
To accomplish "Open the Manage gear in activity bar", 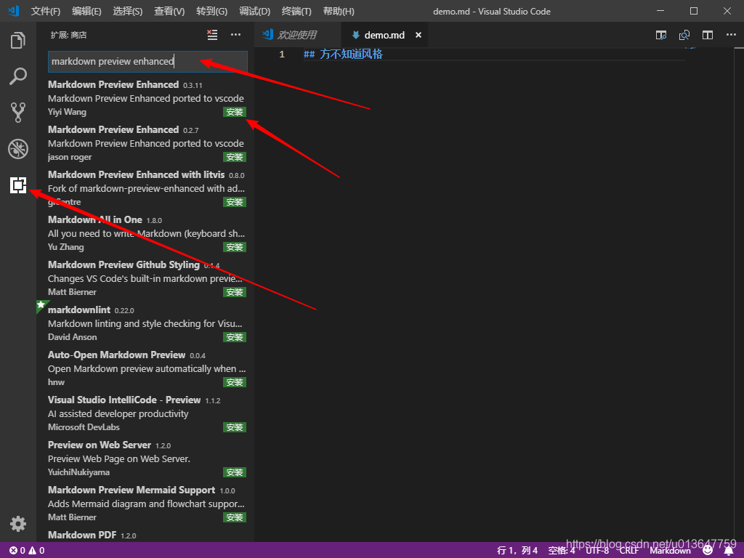I will 18,524.
